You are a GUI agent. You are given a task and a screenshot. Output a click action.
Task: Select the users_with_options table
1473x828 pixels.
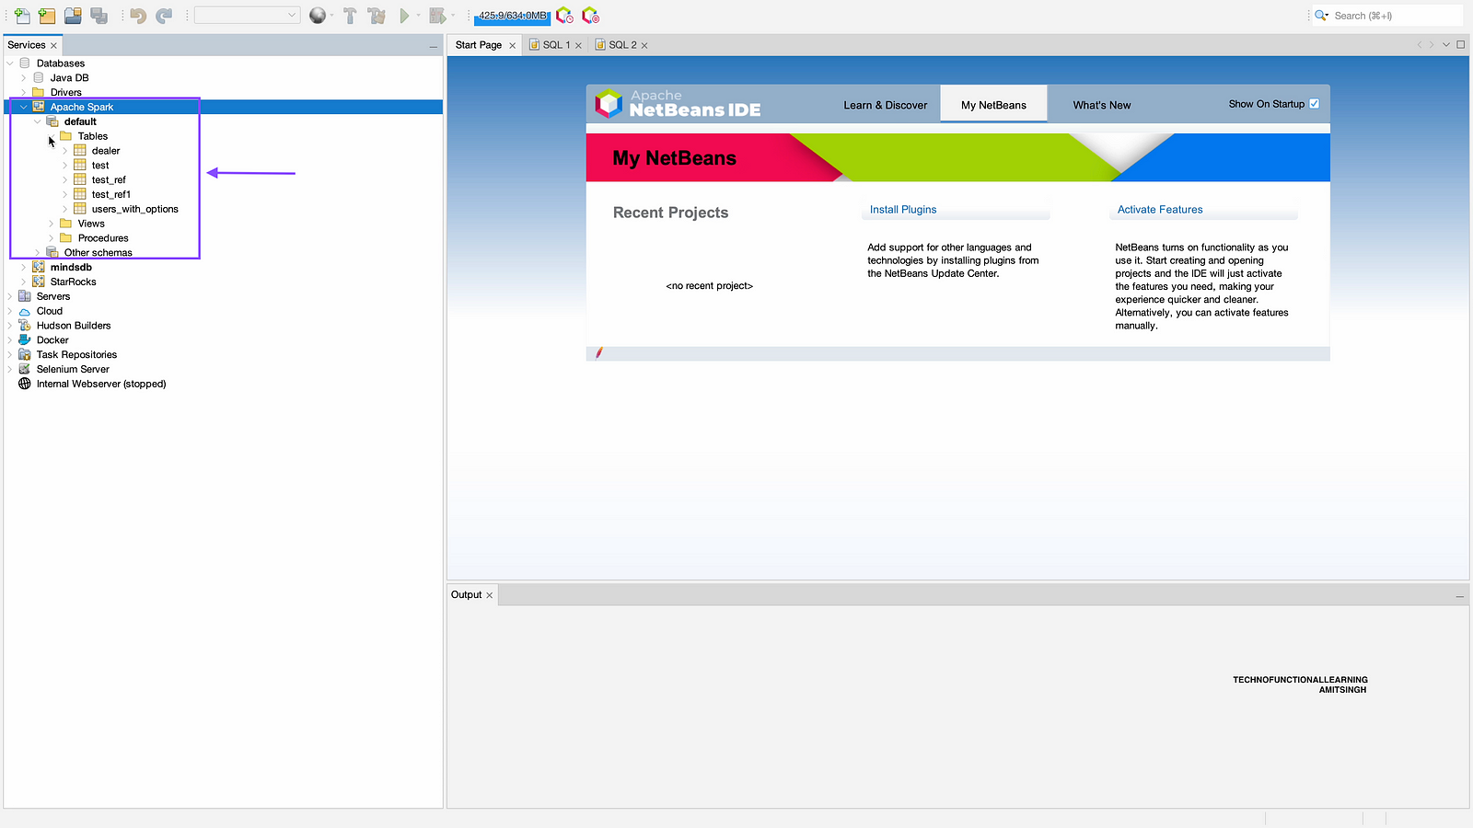click(x=134, y=209)
